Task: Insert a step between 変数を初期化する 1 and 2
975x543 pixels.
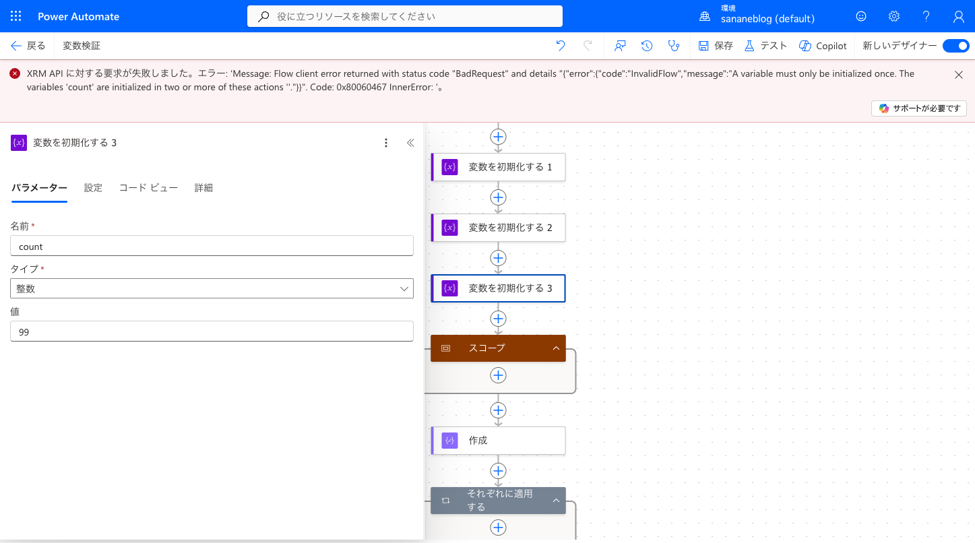Action: [498, 197]
